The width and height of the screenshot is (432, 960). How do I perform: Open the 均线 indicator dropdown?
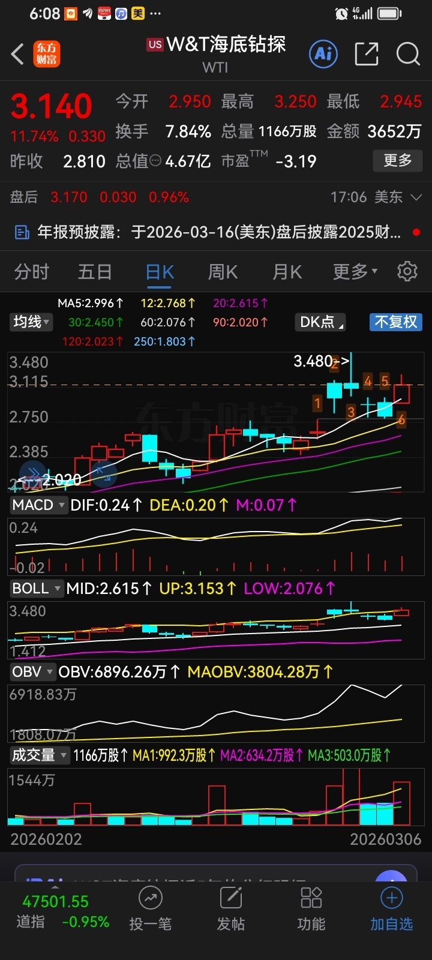click(x=31, y=322)
